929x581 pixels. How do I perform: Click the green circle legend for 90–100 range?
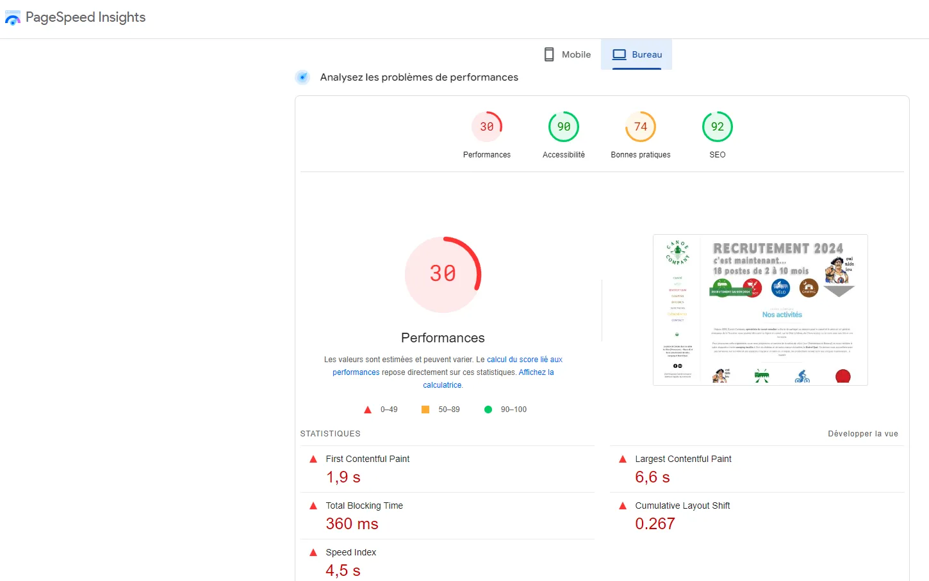pos(489,409)
